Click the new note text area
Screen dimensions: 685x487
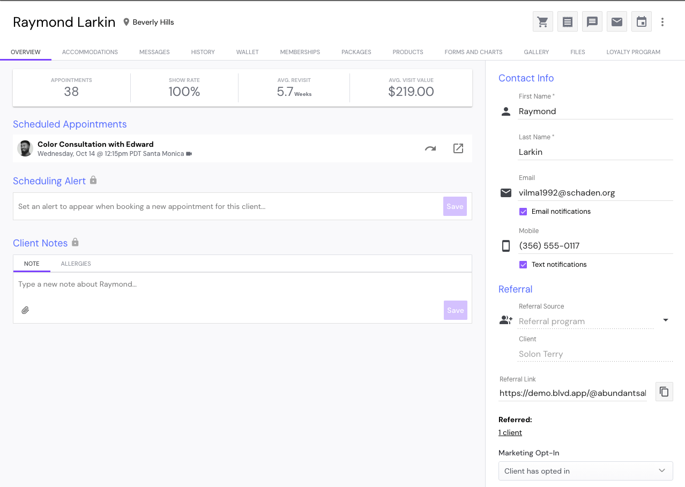[242, 284]
